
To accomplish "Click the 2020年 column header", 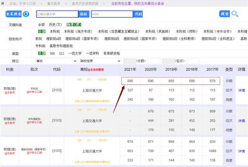I will (x=151, y=70).
